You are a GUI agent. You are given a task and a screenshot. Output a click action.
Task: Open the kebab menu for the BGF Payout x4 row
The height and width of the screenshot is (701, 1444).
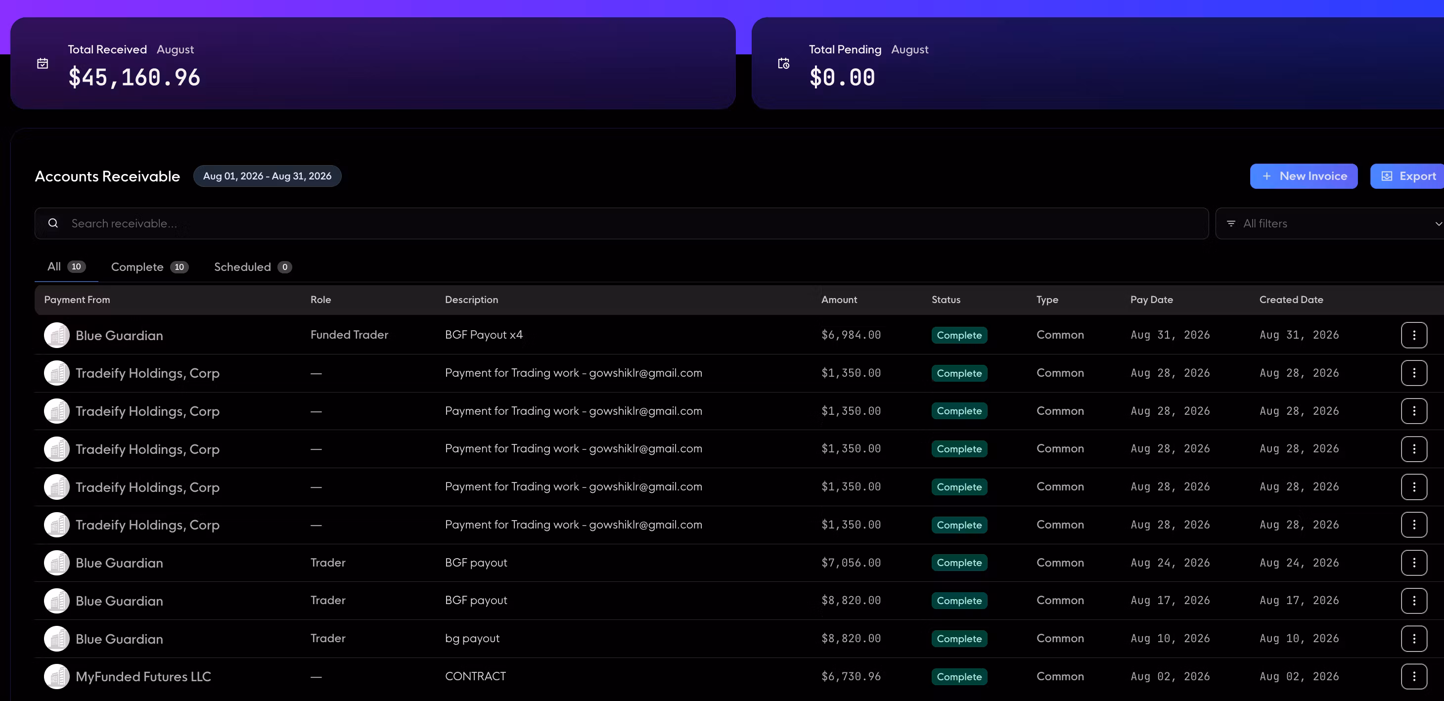click(x=1414, y=335)
